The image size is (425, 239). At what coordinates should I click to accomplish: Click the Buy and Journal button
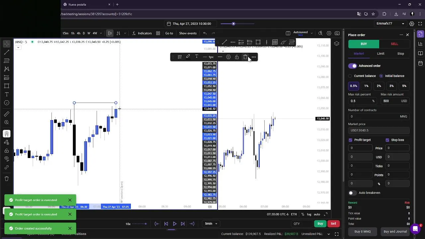pyautogui.click(x=395, y=232)
